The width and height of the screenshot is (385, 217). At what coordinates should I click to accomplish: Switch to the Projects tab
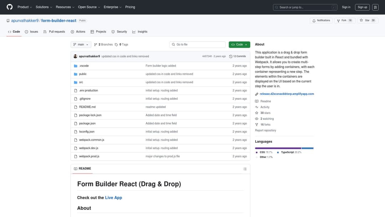click(x=98, y=32)
